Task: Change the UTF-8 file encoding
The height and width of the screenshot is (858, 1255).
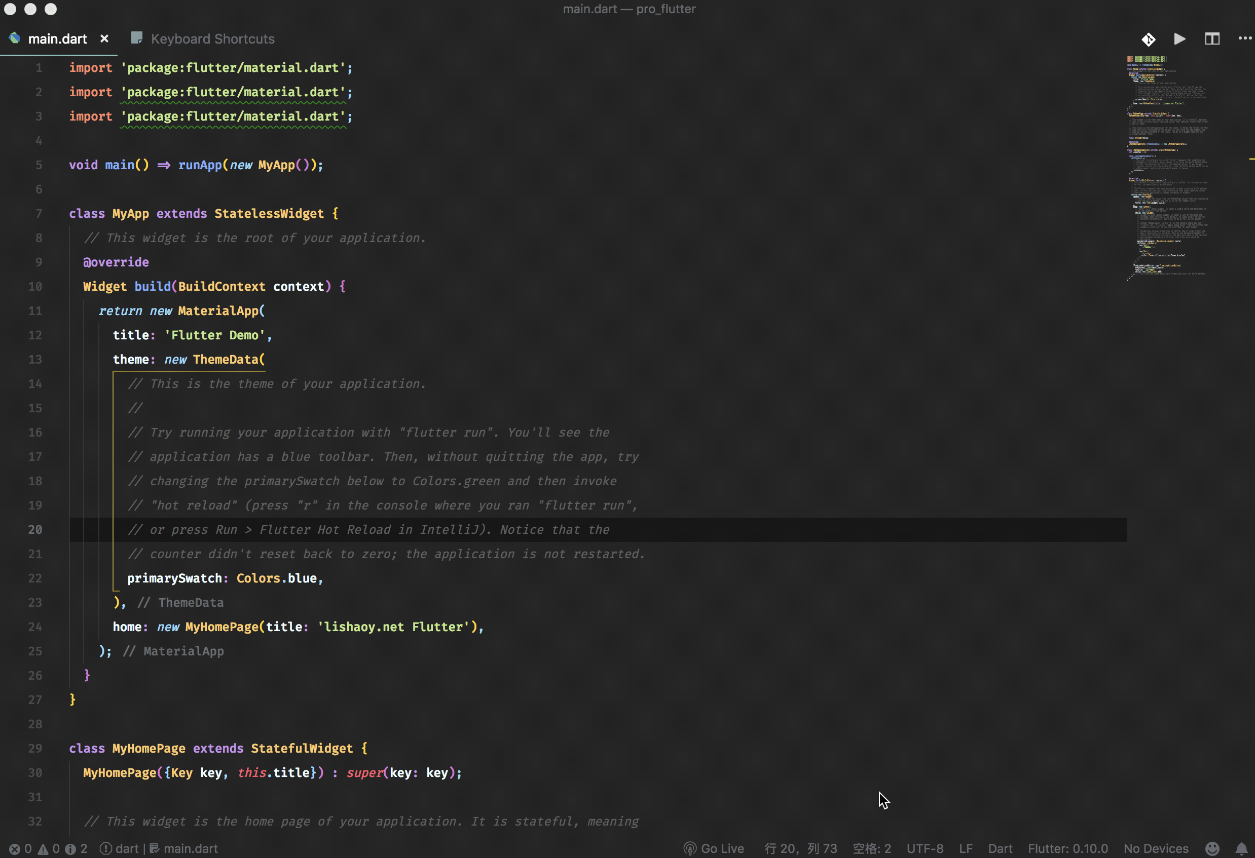Action: [x=925, y=848]
